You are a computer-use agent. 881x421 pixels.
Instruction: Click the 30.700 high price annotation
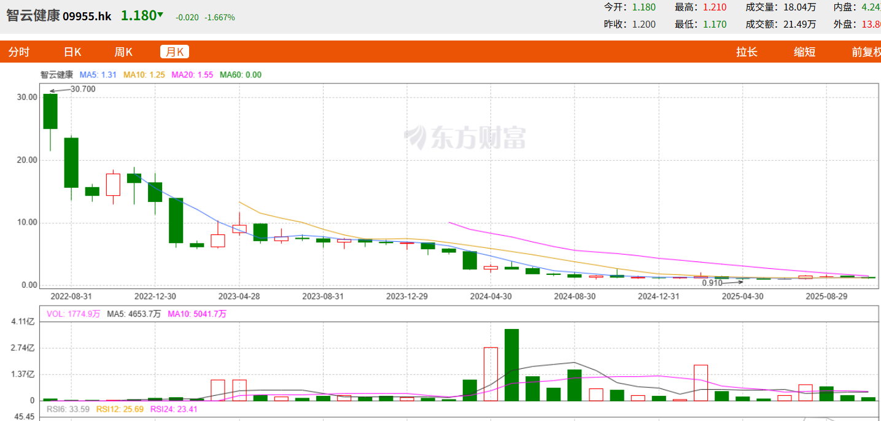tap(83, 89)
